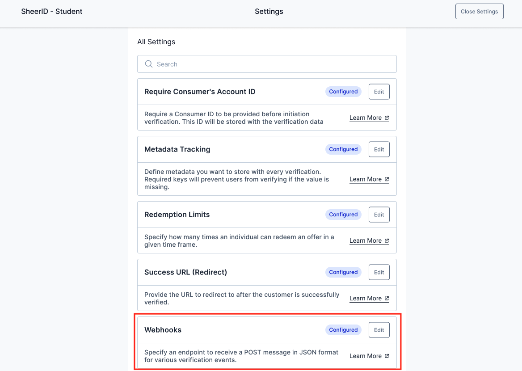Focus the settings Search field
Viewport: 522px width, 371px height.
(x=273, y=64)
